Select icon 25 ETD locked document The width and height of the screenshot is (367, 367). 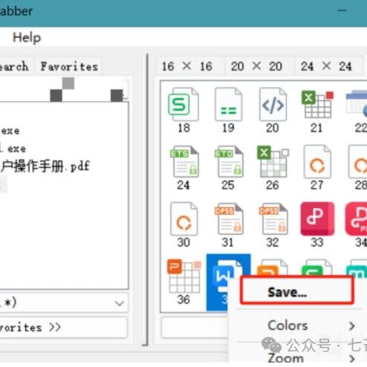point(229,161)
